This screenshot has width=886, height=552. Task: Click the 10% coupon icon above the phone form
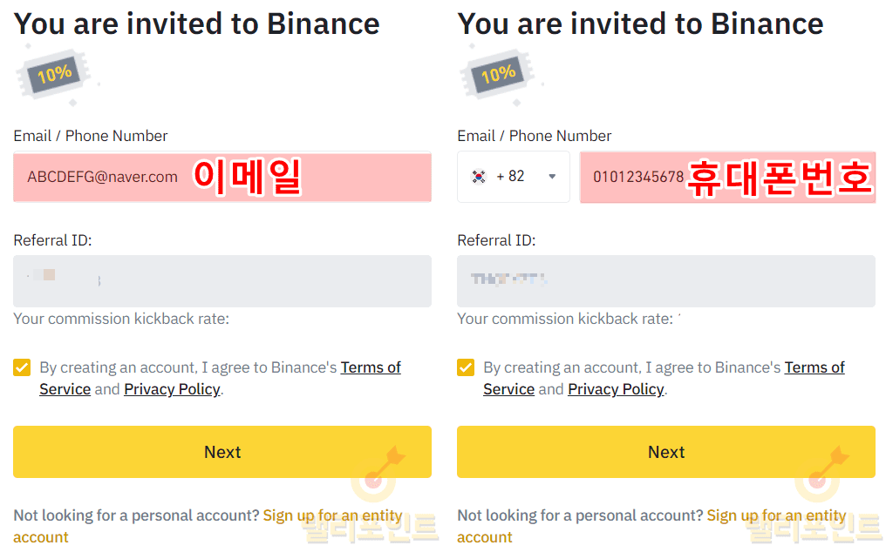coord(498,76)
